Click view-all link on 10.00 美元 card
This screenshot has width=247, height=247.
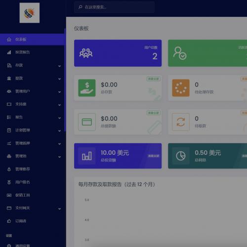(x=154, y=156)
